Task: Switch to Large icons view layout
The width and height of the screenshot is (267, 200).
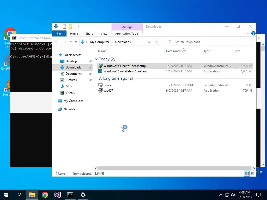Action: pyautogui.click(x=252, y=173)
